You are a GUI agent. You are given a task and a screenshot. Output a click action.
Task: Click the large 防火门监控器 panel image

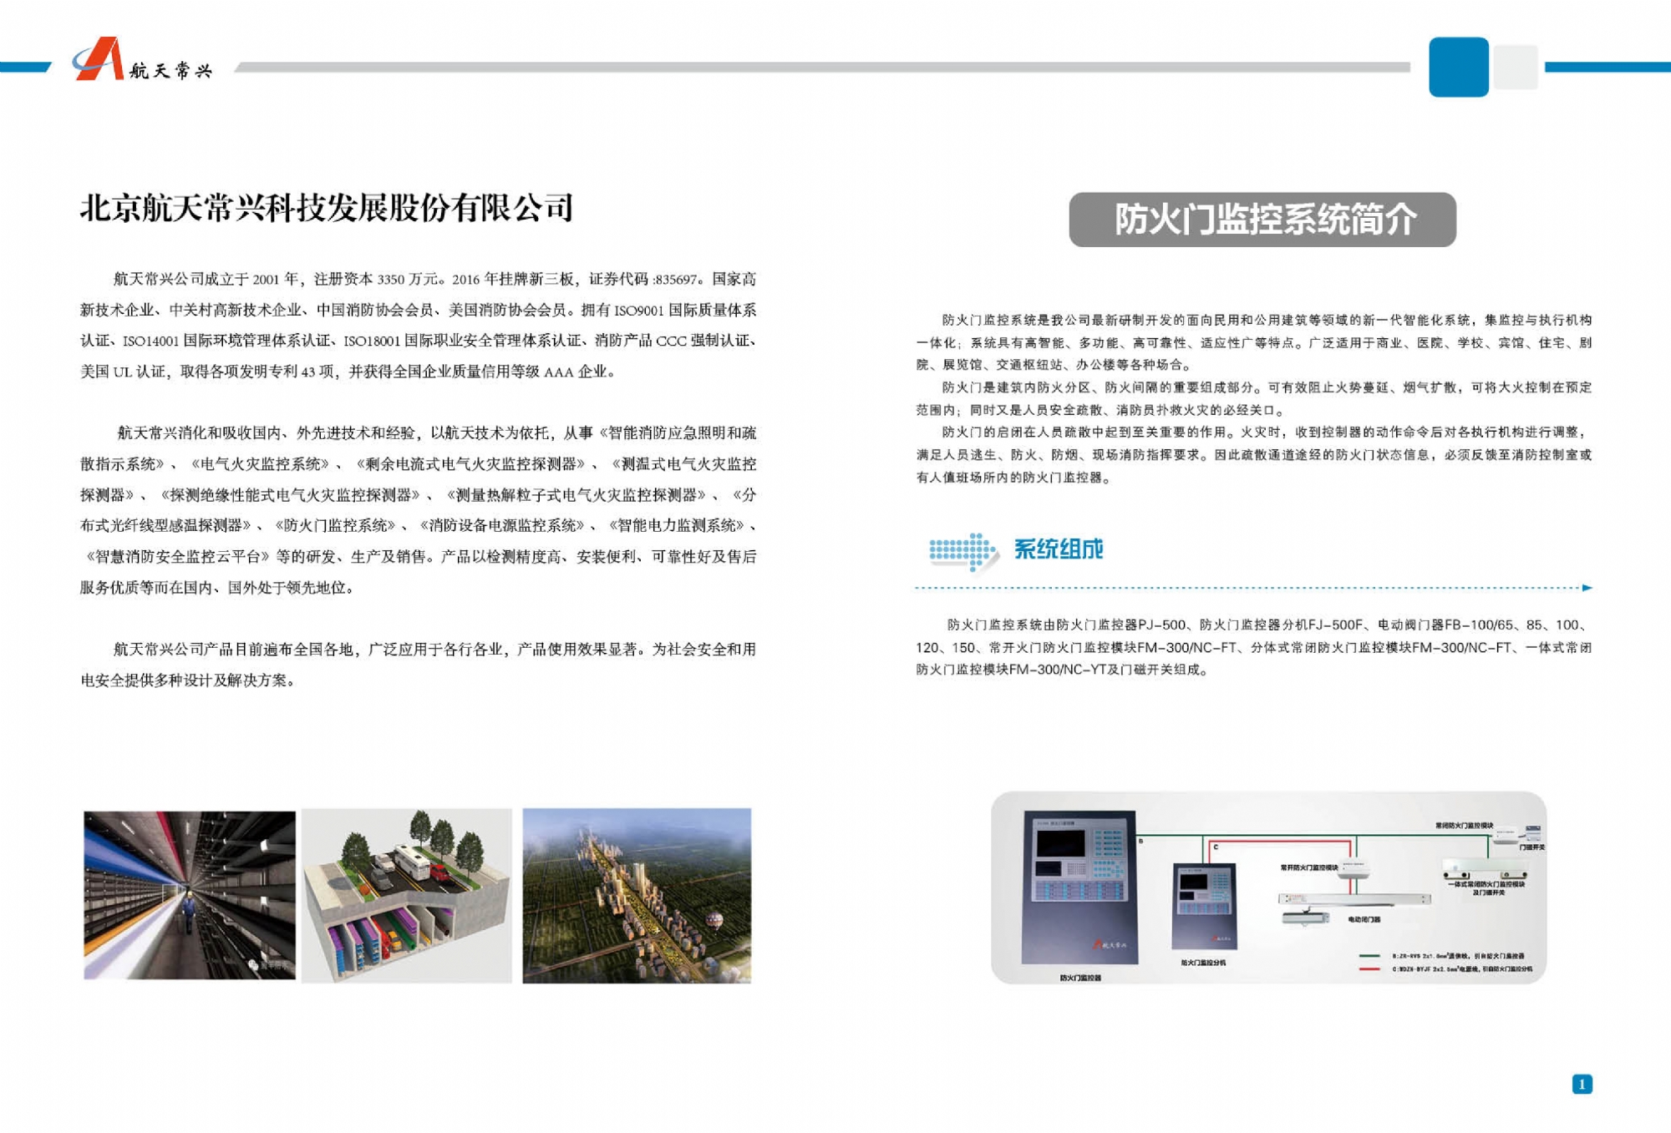click(1079, 888)
